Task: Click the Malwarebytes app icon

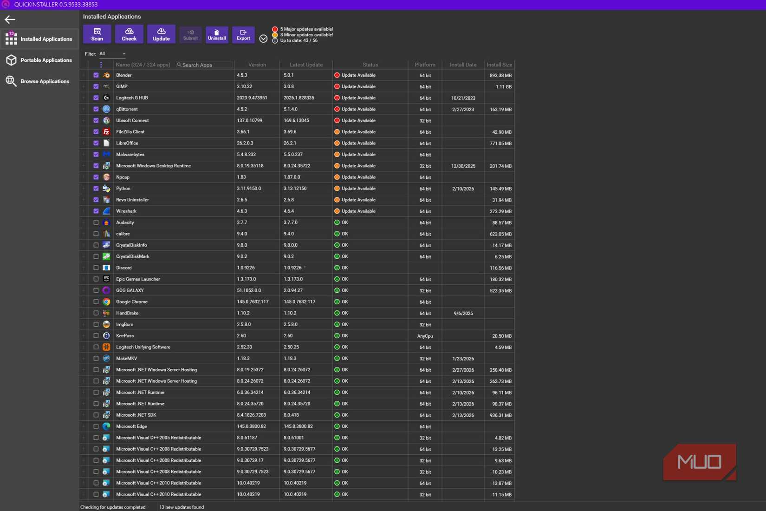Action: click(106, 155)
